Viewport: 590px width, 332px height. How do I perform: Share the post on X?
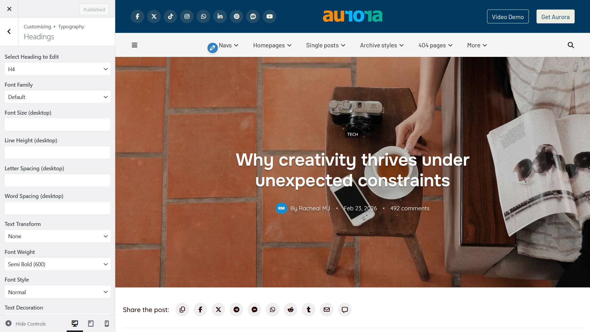(x=218, y=310)
